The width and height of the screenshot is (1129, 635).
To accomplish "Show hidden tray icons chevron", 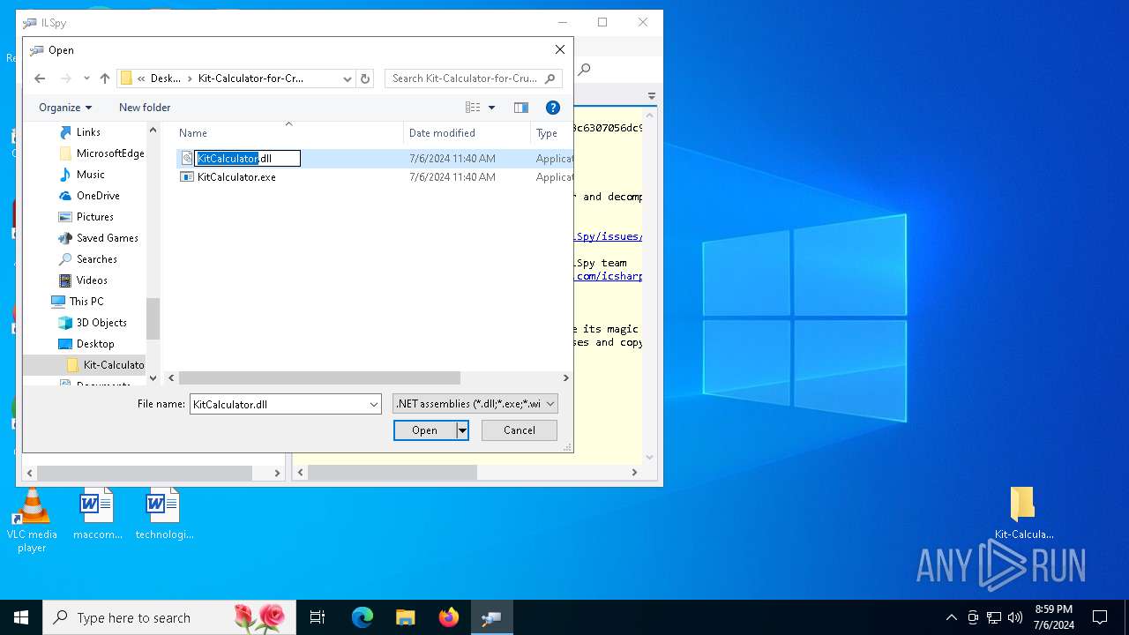I will click(951, 617).
